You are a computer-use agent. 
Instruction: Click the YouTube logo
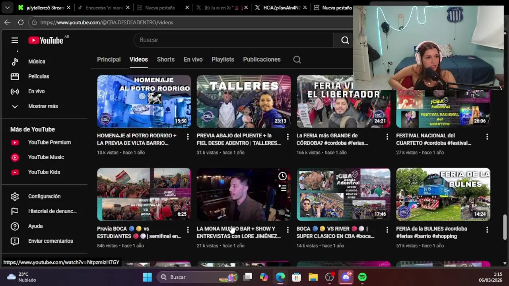click(x=46, y=40)
